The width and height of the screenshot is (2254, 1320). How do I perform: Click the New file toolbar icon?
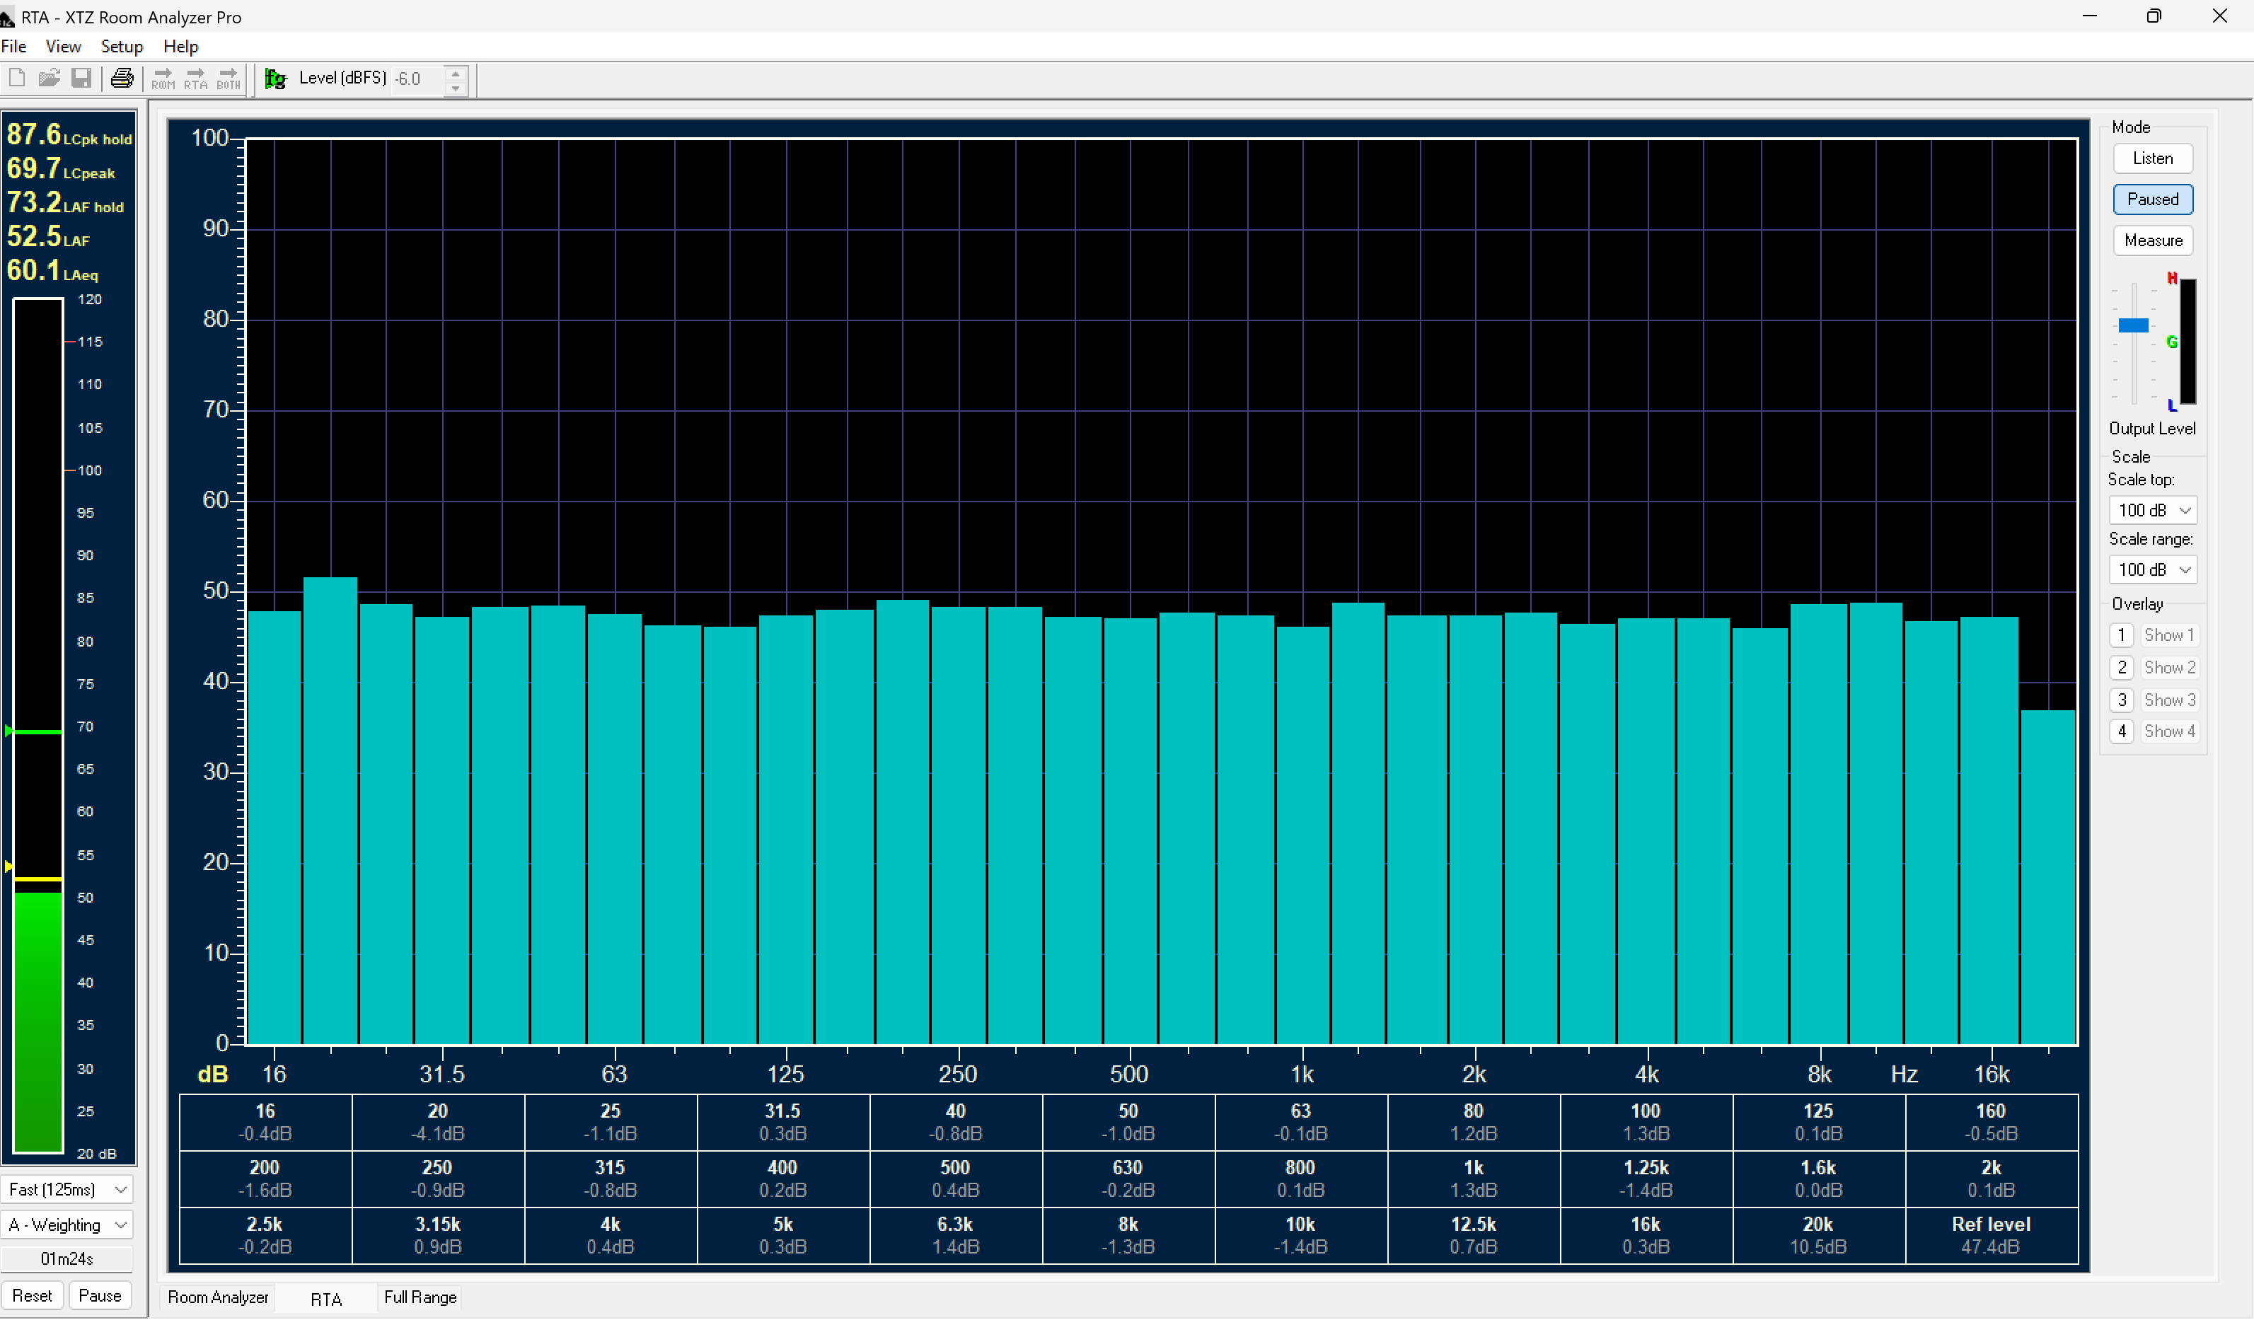pyautogui.click(x=17, y=79)
